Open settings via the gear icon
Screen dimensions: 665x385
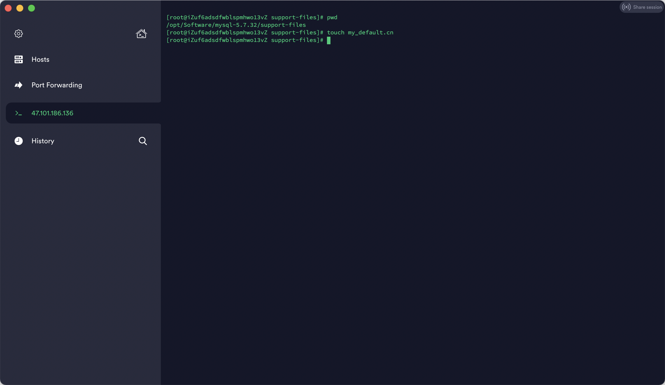19,34
